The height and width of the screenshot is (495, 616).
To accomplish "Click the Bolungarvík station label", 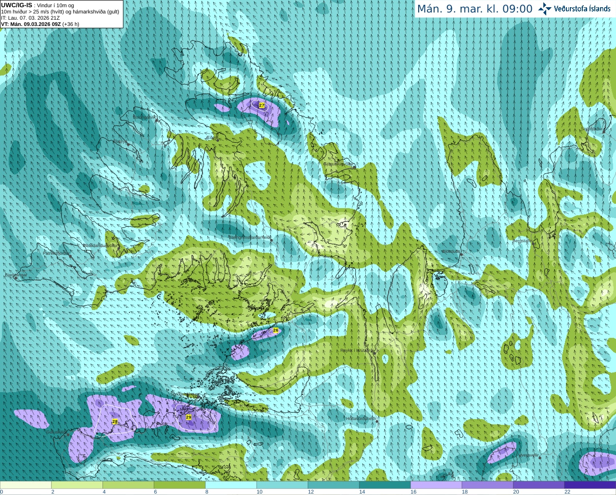I will point(145,117).
